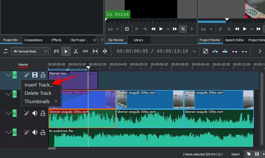Click the horizontal timeline scrollbar handle
The width and height of the screenshot is (265, 158).
point(52,148)
